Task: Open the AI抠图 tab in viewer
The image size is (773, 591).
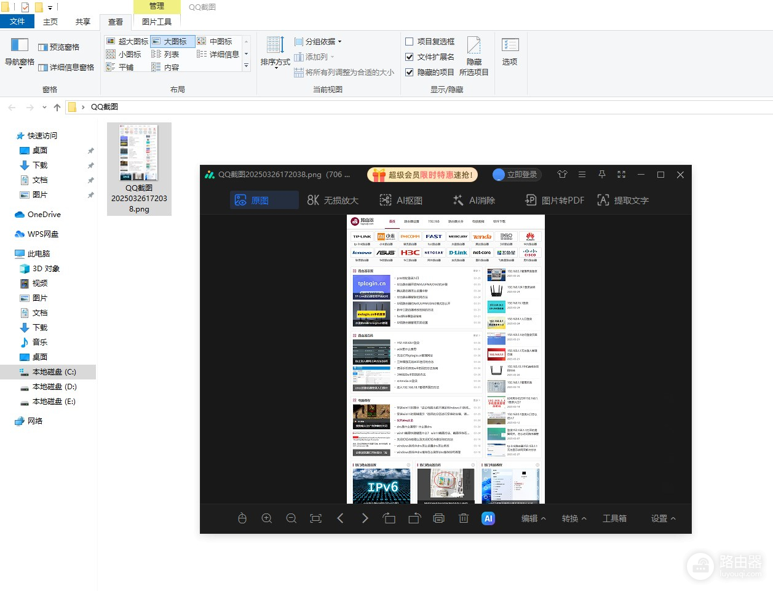Action: (401, 200)
